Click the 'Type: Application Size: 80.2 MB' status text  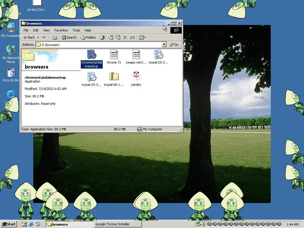pos(44,129)
